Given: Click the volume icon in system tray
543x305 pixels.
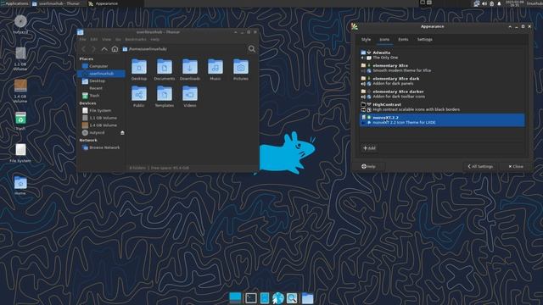Looking at the screenshot, I should pos(484,3).
